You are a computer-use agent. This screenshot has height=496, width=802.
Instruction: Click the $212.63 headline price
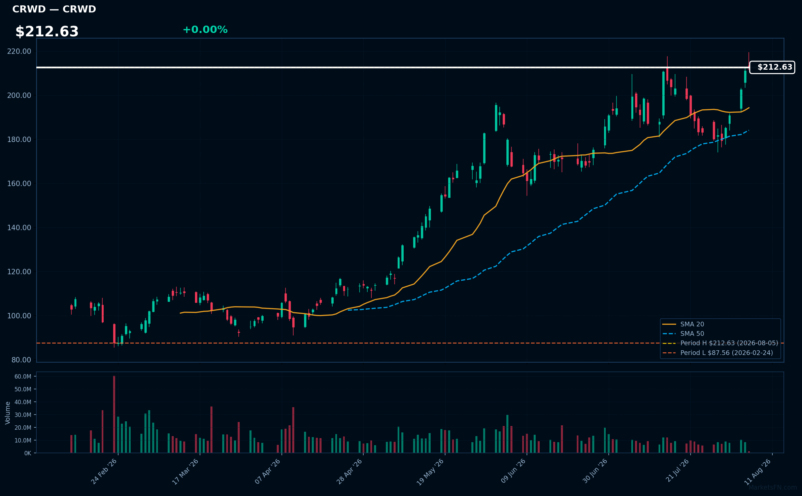point(47,32)
